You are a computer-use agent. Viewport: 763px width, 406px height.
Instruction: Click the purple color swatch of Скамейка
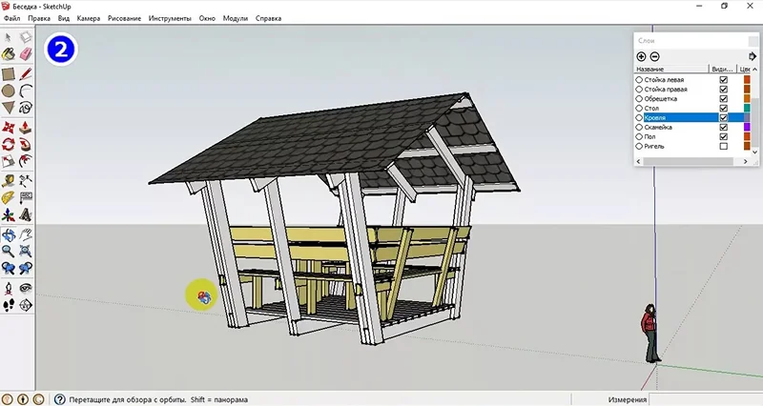(747, 128)
